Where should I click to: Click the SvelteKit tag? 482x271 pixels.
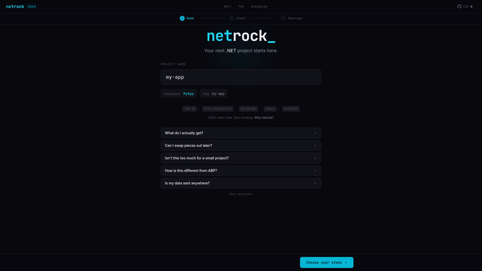tap(291, 109)
